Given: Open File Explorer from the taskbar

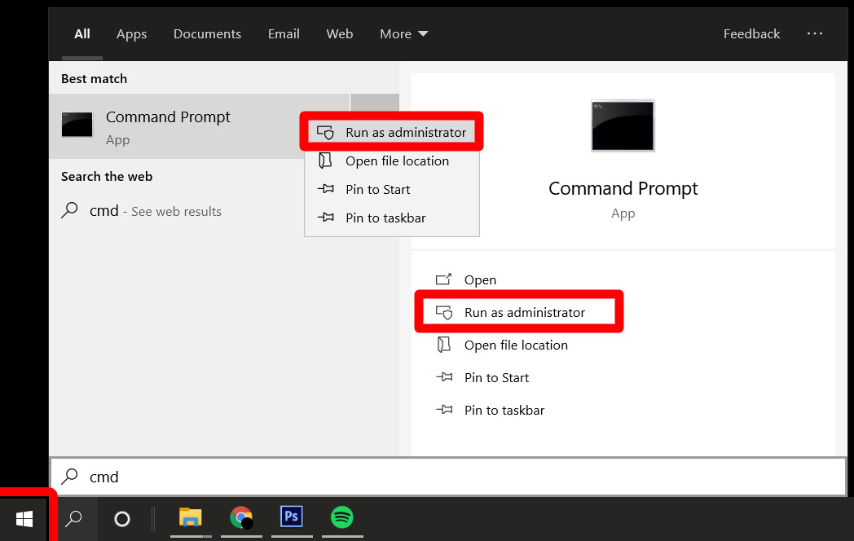Looking at the screenshot, I should coord(190,517).
